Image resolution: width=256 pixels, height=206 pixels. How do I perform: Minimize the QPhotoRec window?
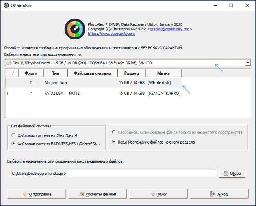click(x=215, y=6)
